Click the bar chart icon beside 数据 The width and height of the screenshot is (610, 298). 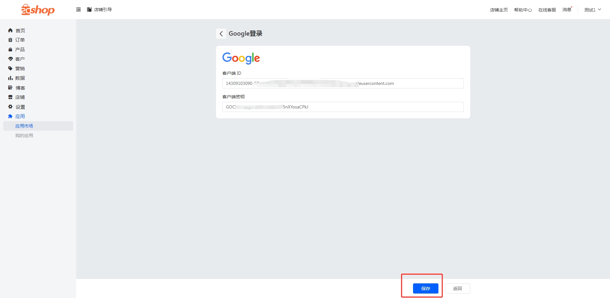click(x=10, y=78)
